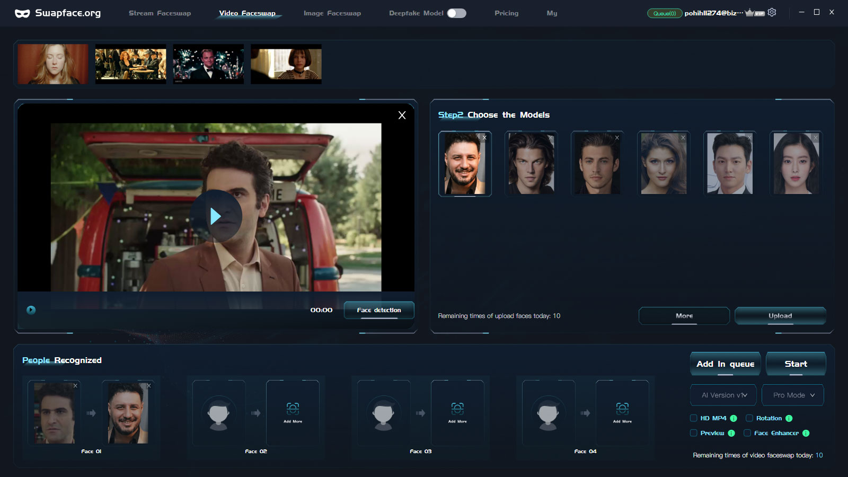Open settings gear icon in title bar
Screen dimensions: 848x477
pos(772,12)
